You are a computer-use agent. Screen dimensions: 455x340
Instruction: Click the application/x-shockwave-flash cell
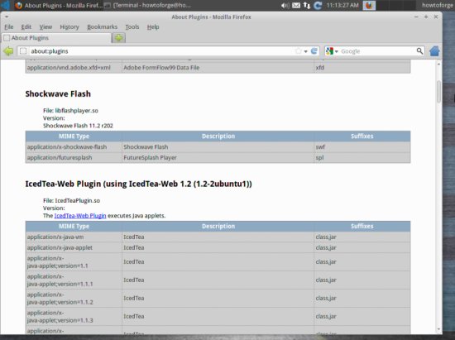point(74,146)
